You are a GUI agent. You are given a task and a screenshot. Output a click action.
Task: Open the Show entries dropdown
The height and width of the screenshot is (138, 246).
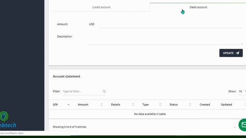(x=242, y=91)
